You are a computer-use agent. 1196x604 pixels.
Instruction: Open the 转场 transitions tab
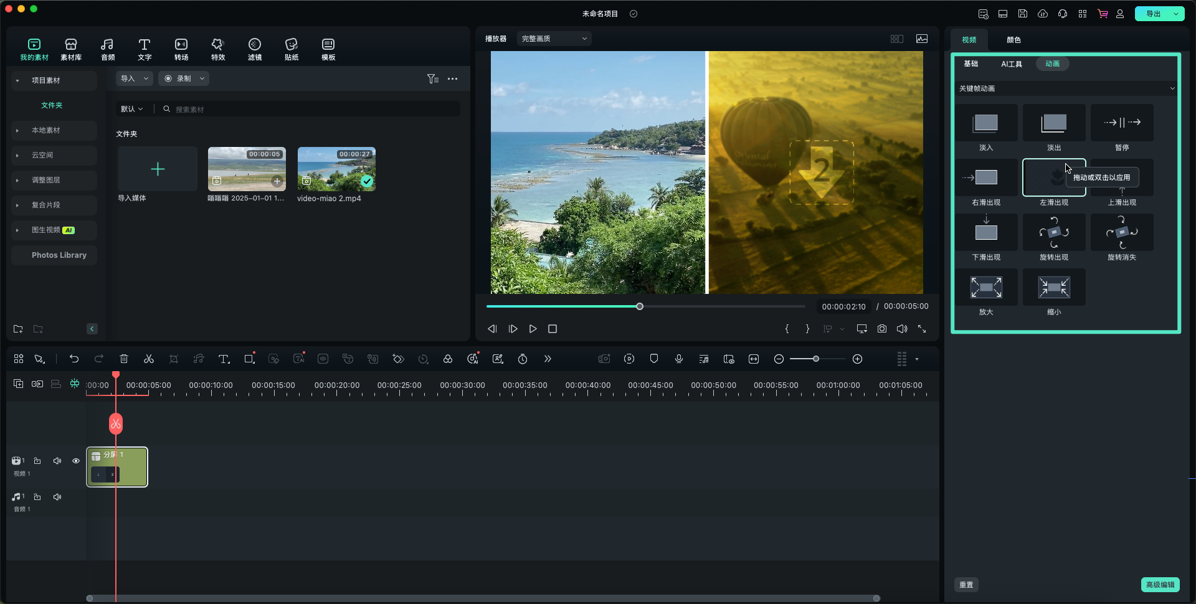point(181,49)
